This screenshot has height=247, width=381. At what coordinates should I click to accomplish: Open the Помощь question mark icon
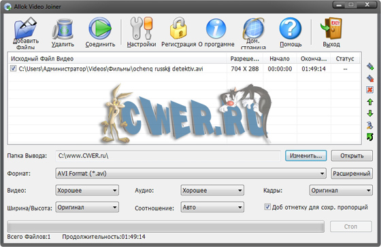tap(291, 28)
